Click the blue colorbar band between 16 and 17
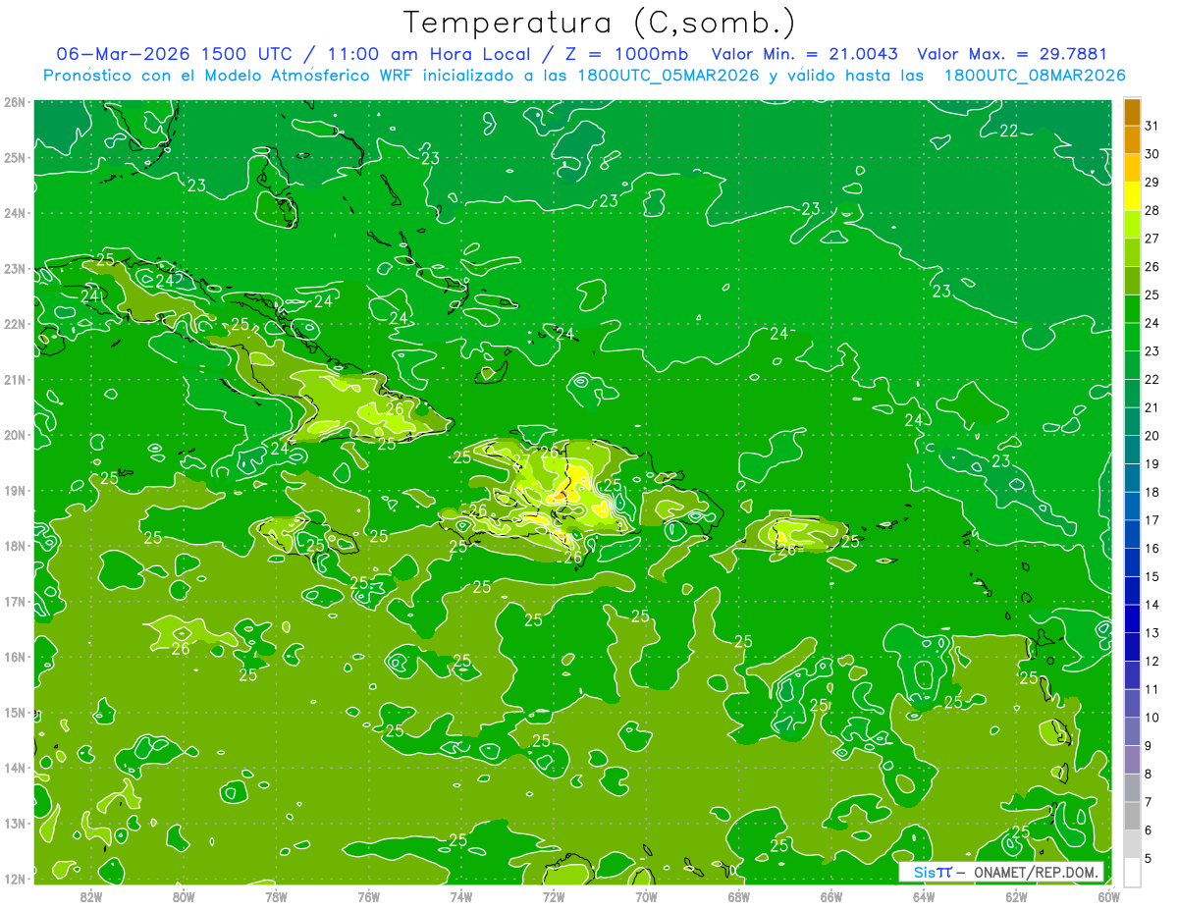The image size is (1178, 910). 1132,534
